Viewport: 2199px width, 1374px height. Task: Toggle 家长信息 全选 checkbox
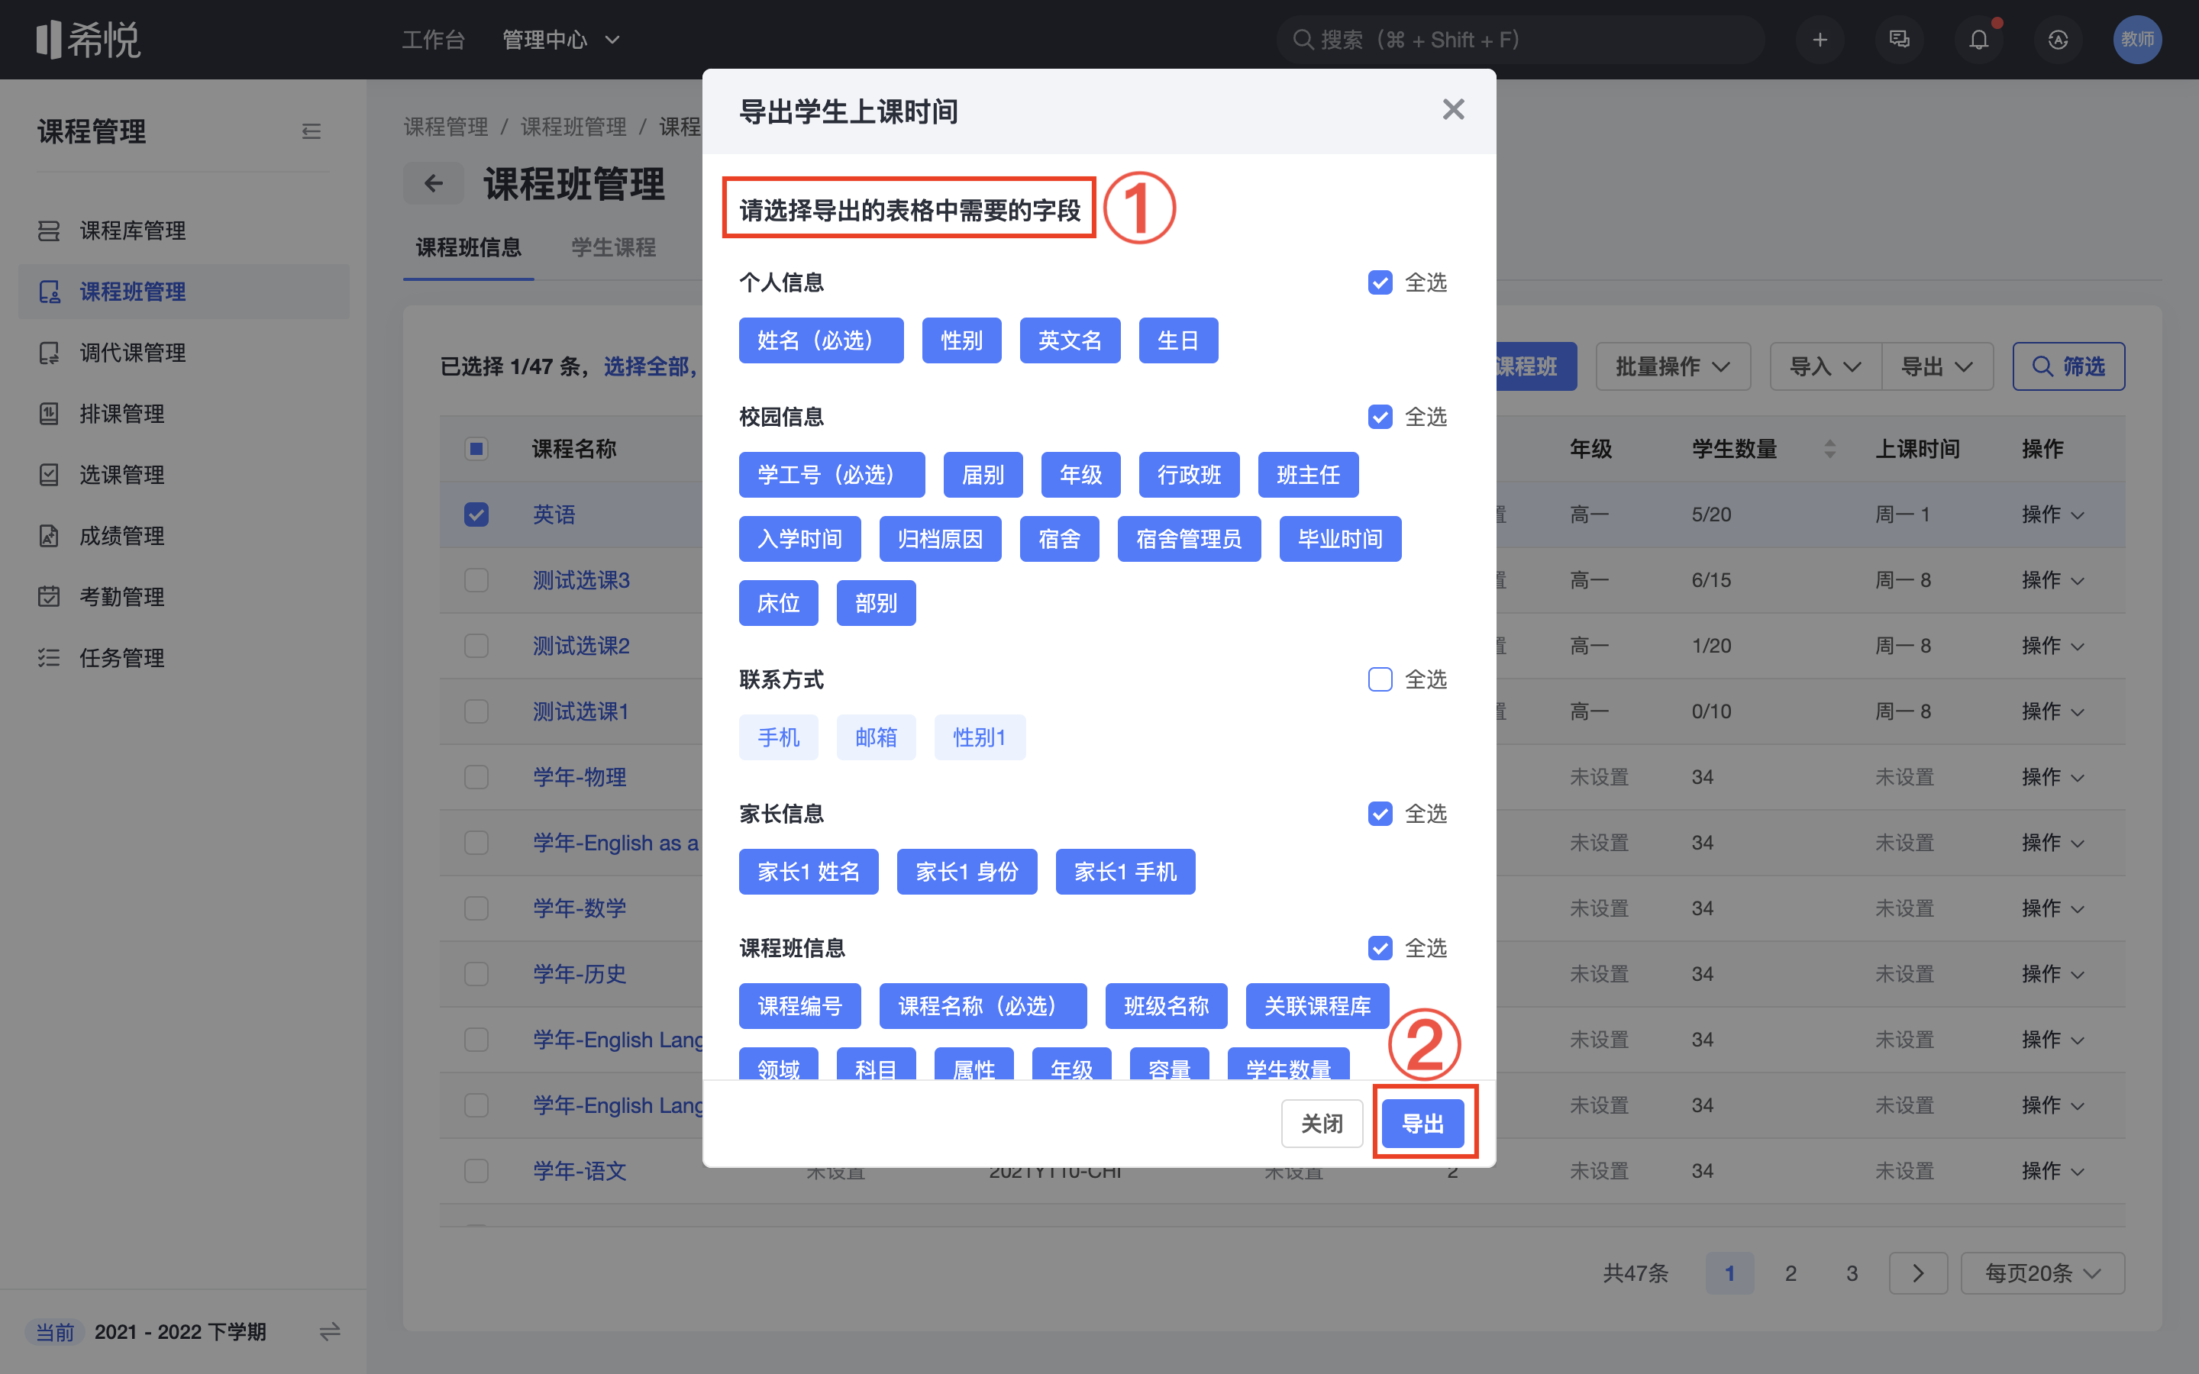click(1380, 814)
